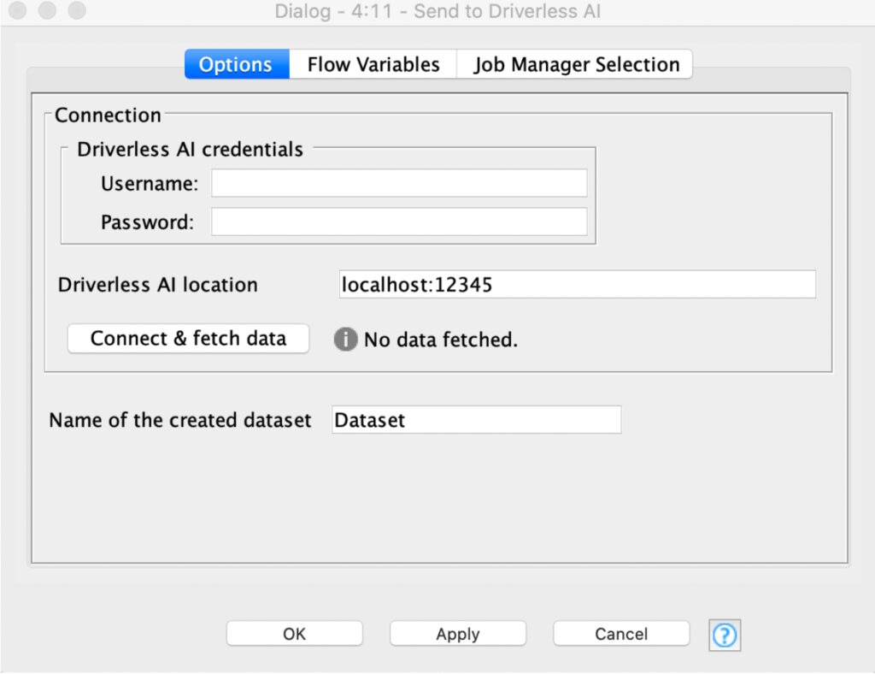Click the OK button
The height and width of the screenshot is (674, 875).
(294, 634)
